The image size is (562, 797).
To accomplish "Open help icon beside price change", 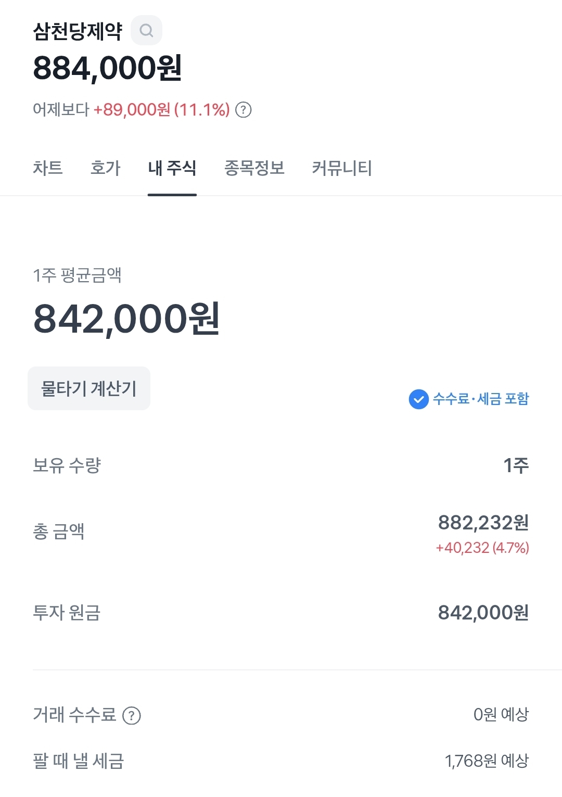I will [244, 110].
